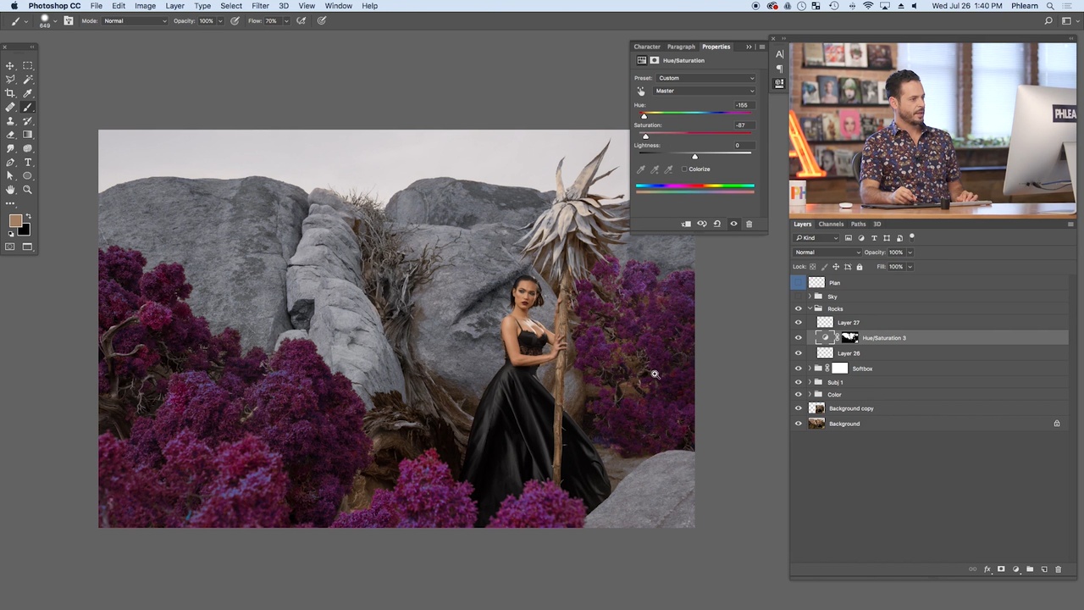The width and height of the screenshot is (1084, 610).
Task: Open the layer blend mode Normal dropdown
Action: click(827, 252)
